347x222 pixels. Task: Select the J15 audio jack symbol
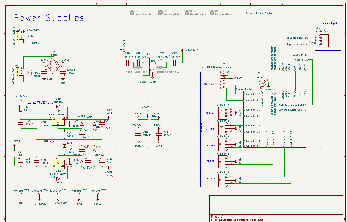click(x=223, y=144)
